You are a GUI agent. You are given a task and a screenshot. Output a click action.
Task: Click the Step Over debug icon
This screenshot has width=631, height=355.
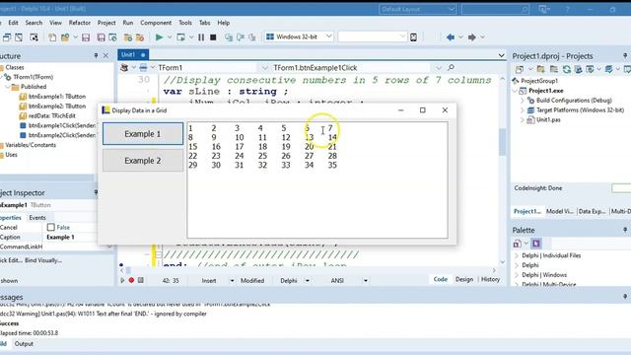pyautogui.click(x=241, y=37)
